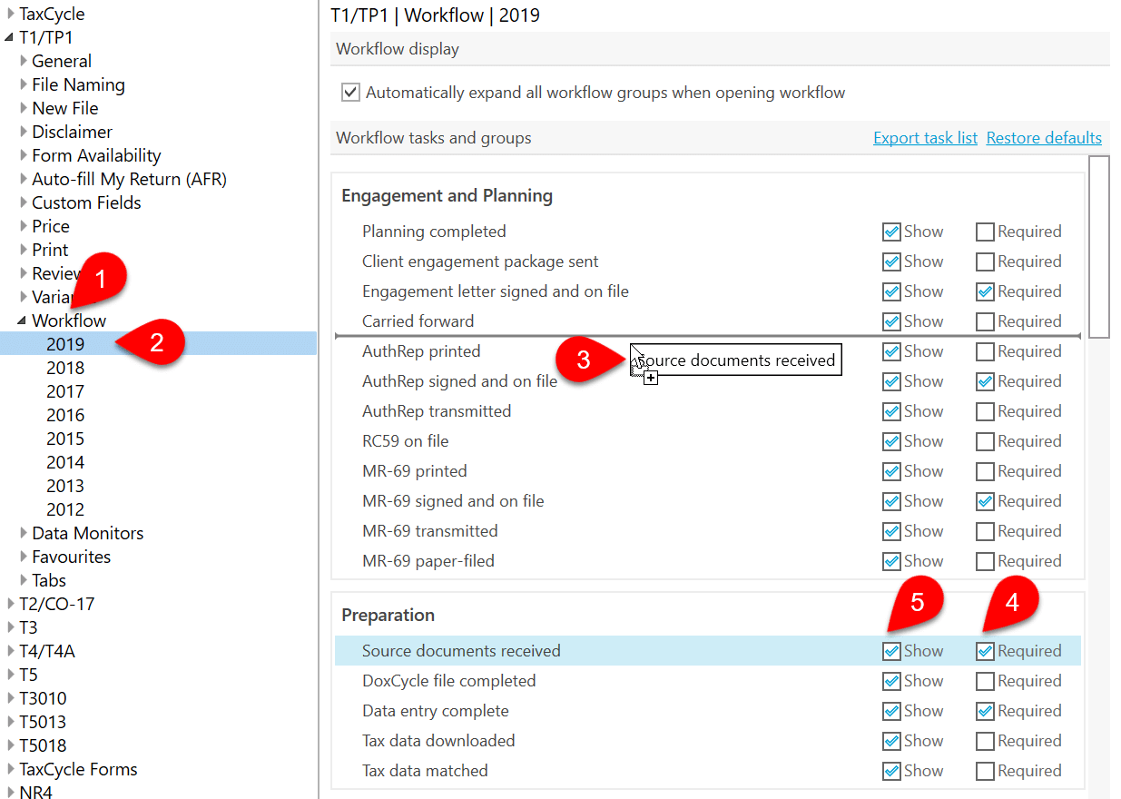Select the 2013 workflow year

(x=65, y=486)
